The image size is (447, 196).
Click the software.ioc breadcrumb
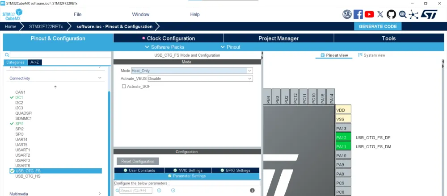click(x=114, y=26)
